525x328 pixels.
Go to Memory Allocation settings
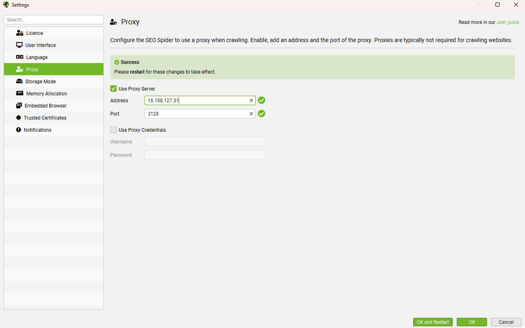coord(53,93)
